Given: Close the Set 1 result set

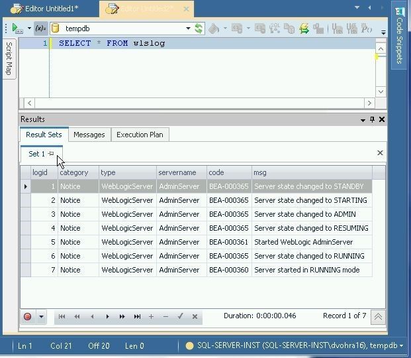Looking at the screenshot, I should point(380,153).
